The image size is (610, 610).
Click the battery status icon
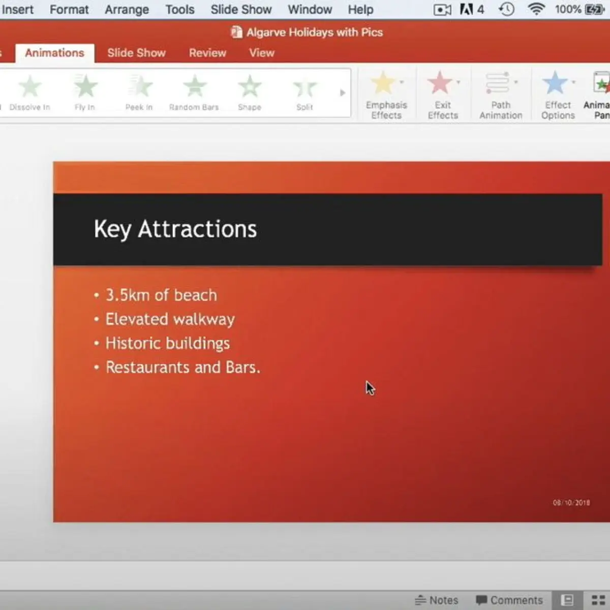594,9
